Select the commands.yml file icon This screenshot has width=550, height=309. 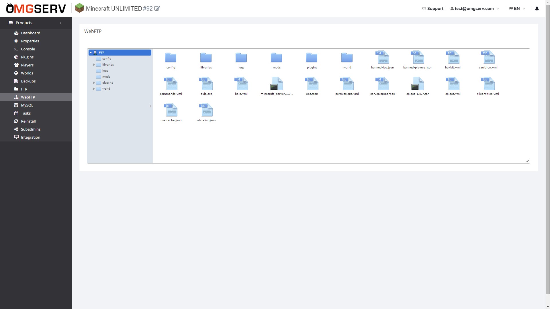coord(171,84)
